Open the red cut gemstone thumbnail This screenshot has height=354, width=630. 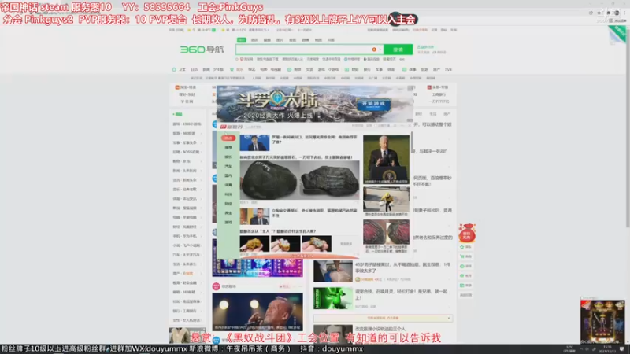386,231
